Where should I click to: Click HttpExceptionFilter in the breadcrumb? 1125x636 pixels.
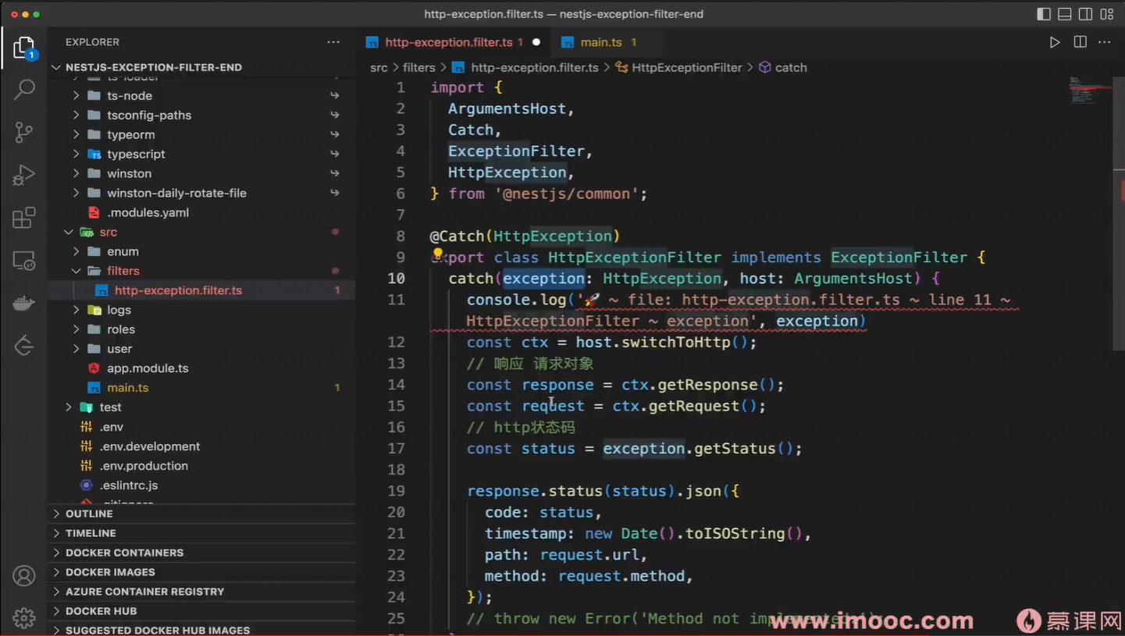687,68
